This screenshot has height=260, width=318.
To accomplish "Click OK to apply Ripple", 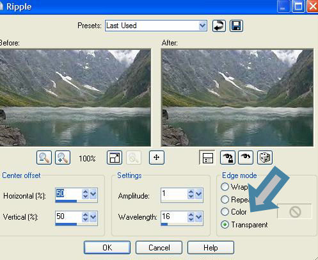I will pos(107,248).
